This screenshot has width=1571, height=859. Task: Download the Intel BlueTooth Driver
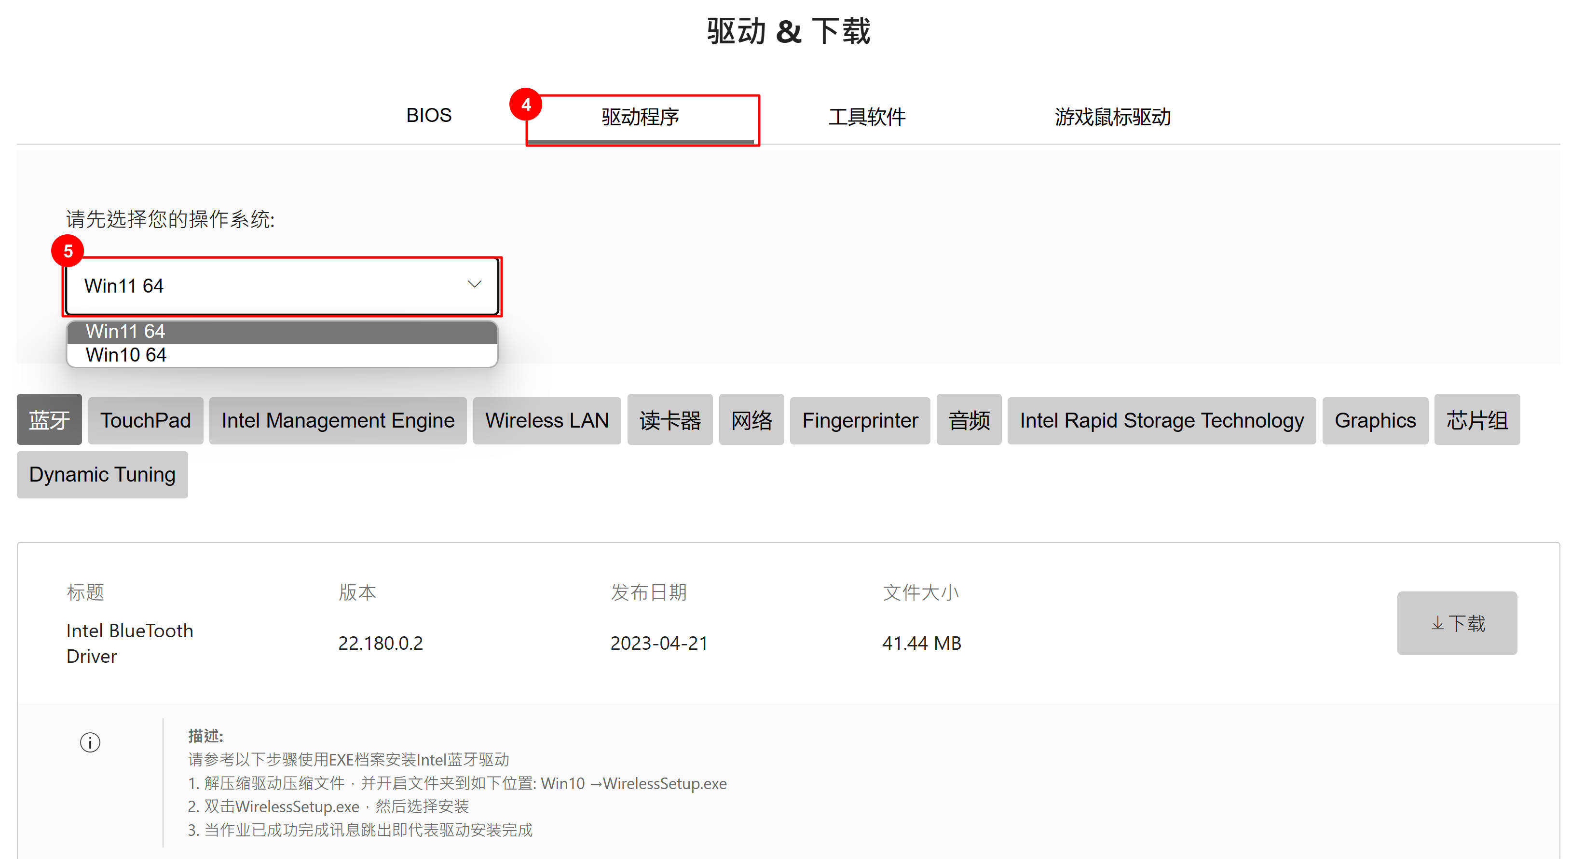click(1456, 623)
